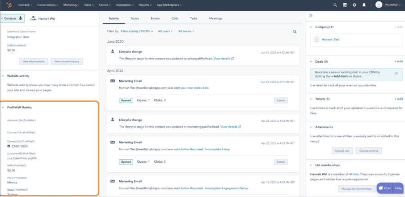Open the Hannah_Test company link
The width and height of the screenshot is (405, 197).
click(330, 40)
